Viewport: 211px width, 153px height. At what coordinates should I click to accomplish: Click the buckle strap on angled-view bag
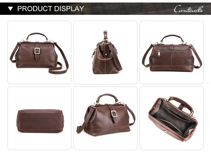point(113,113)
